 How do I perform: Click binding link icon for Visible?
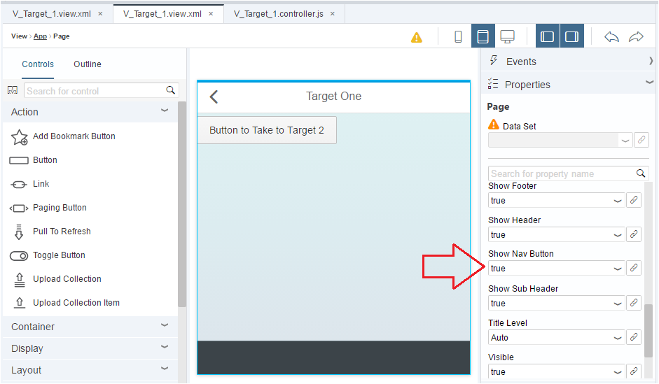click(634, 371)
